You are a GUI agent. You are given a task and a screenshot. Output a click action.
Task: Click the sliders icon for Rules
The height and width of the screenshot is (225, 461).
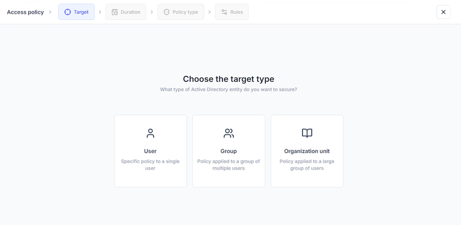(x=224, y=12)
